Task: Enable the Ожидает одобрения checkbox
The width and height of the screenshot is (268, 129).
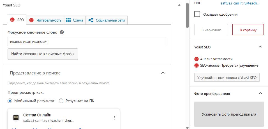Action: point(197,14)
